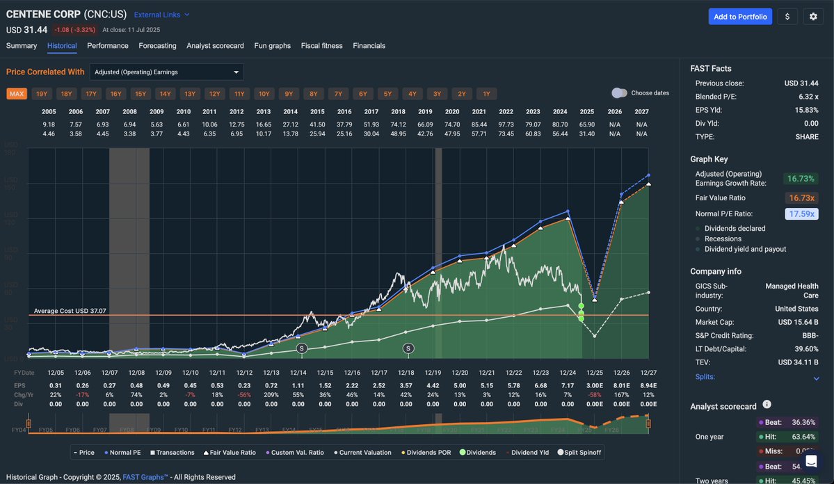Switch to Fiscal fitness tab
Viewport: 834px width, 484px height.
pyautogui.click(x=322, y=46)
